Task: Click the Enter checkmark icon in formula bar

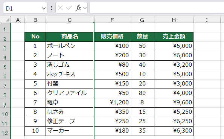Action: tap(69, 8)
